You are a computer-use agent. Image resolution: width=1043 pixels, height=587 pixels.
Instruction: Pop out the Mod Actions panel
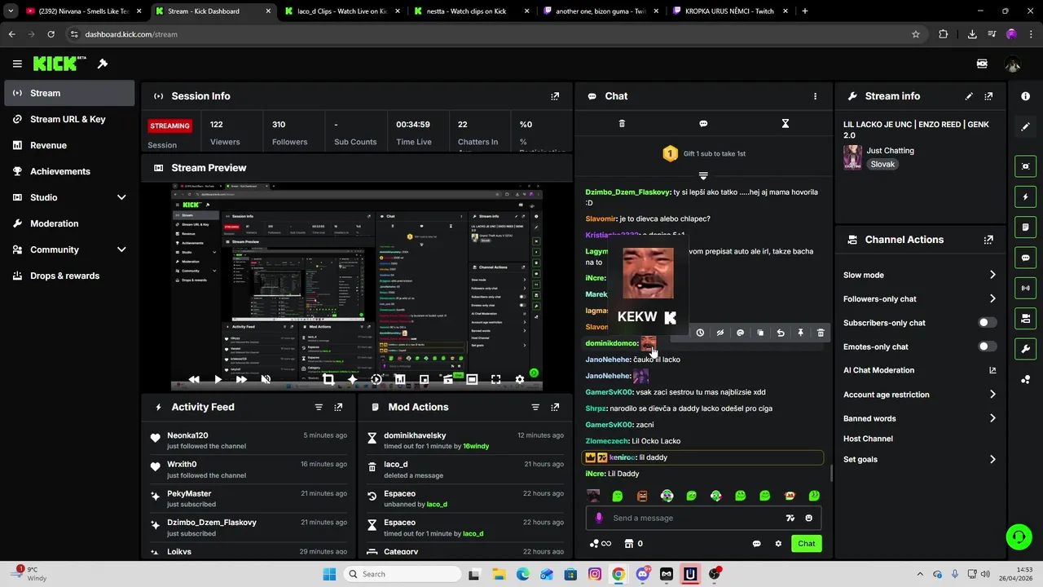tap(555, 407)
